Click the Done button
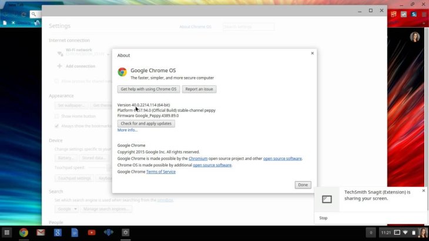429x241 pixels. coord(303,185)
